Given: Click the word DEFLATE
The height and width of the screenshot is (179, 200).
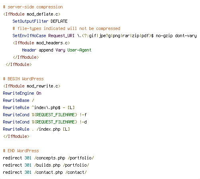Looking at the screenshot, I should click(x=59, y=21).
